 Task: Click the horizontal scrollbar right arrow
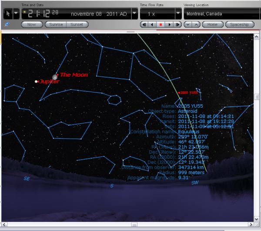[251, 224]
